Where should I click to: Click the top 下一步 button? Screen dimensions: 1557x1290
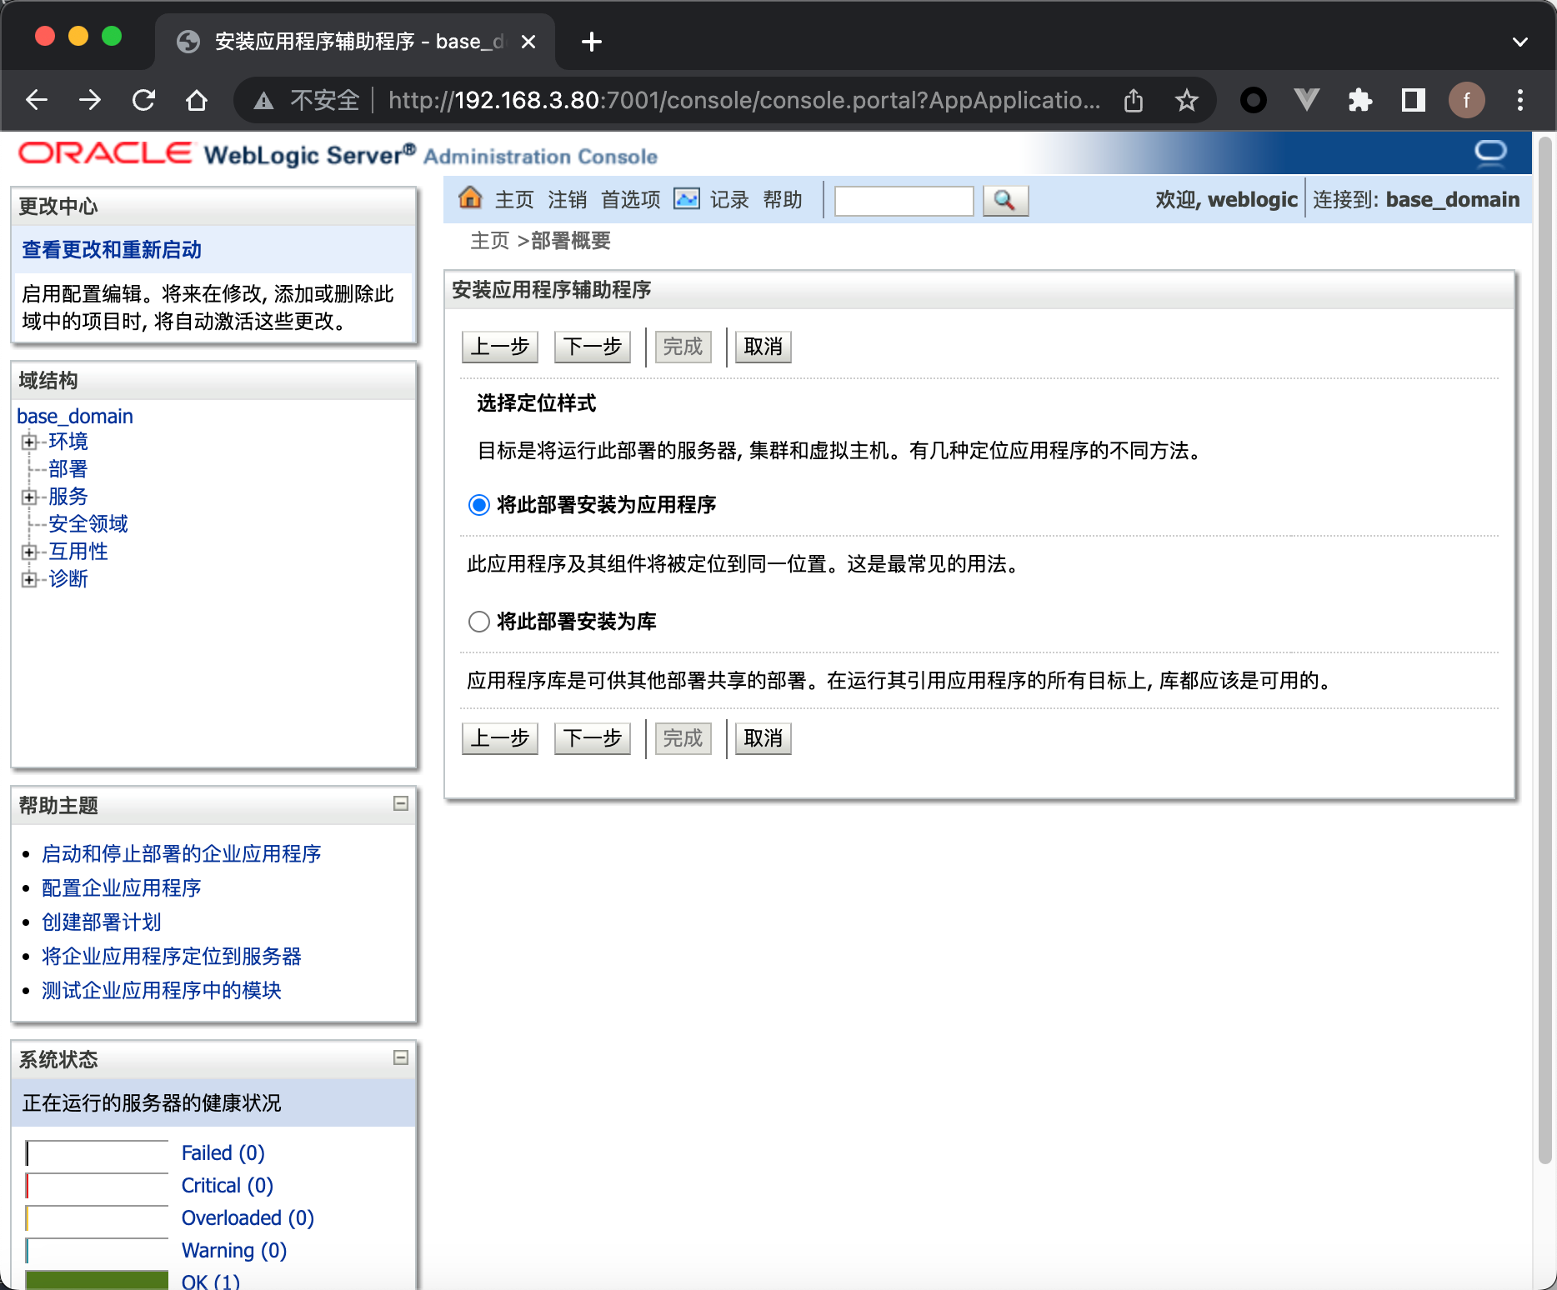pyautogui.click(x=592, y=347)
